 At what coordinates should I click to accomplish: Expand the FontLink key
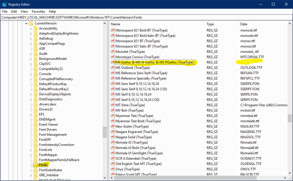(x=31, y=150)
